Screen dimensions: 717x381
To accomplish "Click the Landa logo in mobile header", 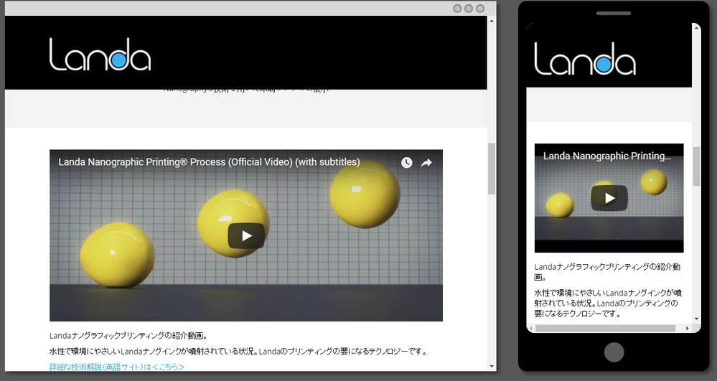I will (585, 58).
